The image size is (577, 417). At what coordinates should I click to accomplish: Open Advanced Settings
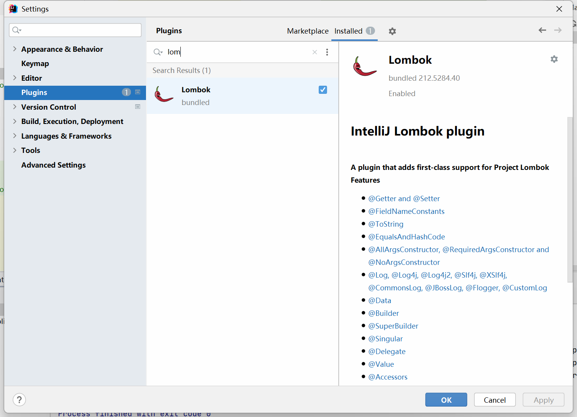click(53, 165)
